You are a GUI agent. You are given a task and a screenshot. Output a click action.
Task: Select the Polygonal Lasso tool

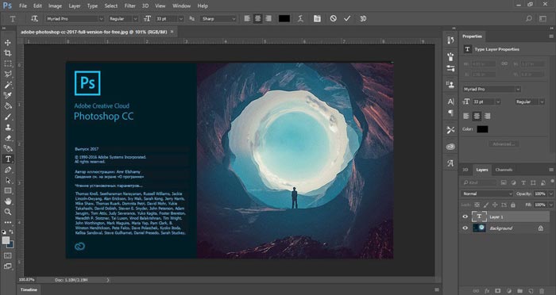click(x=7, y=75)
